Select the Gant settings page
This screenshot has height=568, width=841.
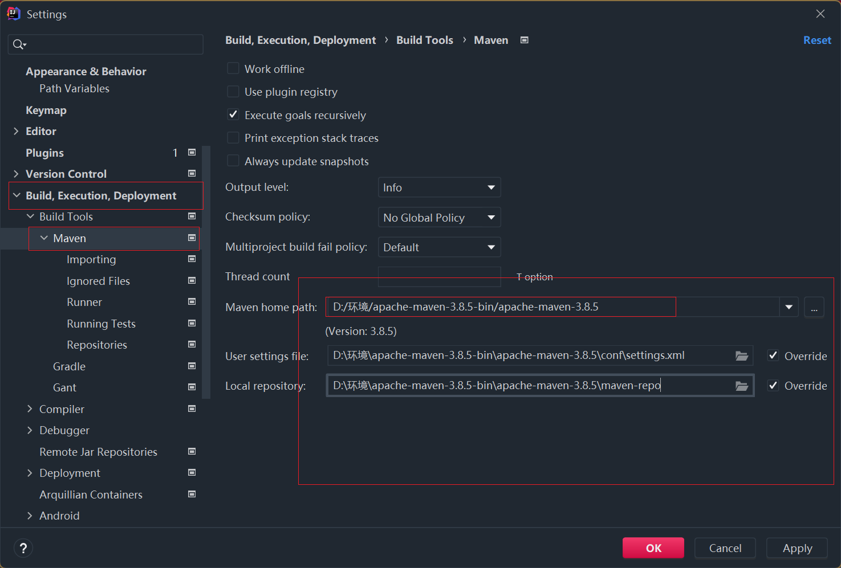pos(64,387)
